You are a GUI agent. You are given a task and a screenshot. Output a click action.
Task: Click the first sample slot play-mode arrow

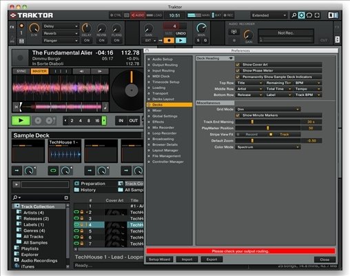[x=17, y=170]
